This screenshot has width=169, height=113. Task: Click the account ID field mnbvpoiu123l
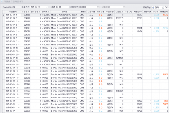click(x=12, y=7)
